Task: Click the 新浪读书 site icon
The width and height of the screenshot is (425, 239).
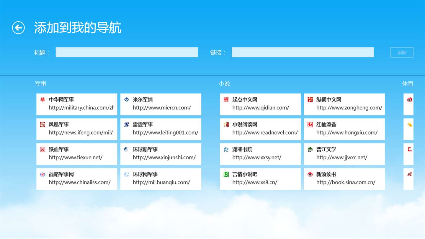Action: point(310,174)
